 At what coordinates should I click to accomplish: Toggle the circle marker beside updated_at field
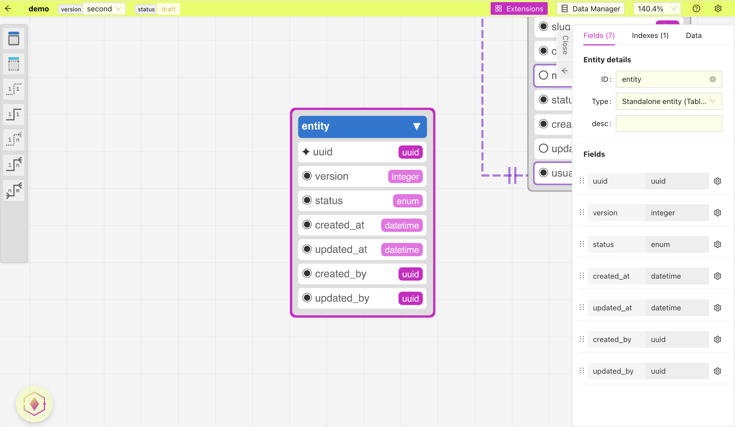click(308, 249)
